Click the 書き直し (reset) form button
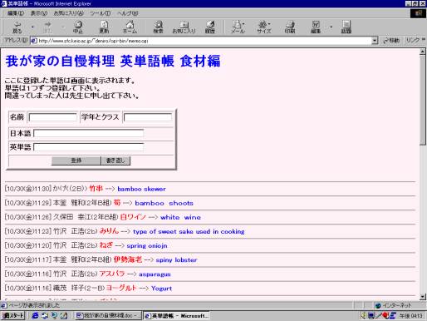The height and width of the screenshot is (321, 427). [115, 160]
